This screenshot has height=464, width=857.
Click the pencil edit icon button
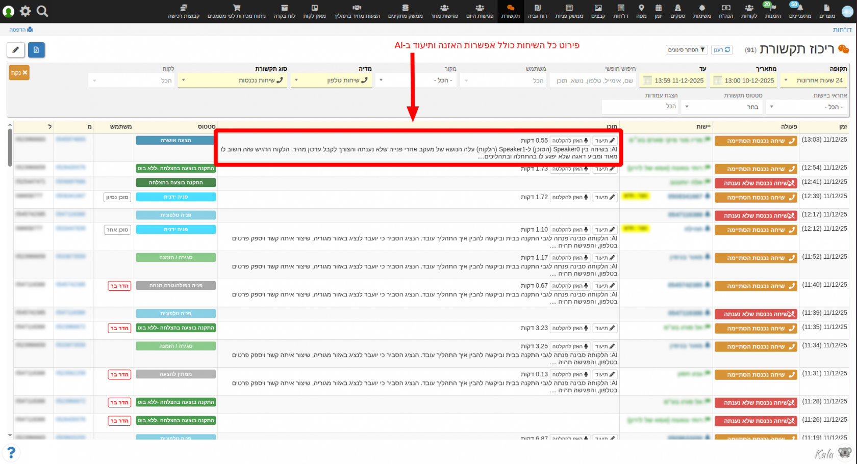coord(16,50)
